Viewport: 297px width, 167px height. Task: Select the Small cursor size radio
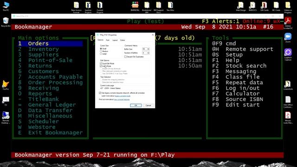pos(101,49)
